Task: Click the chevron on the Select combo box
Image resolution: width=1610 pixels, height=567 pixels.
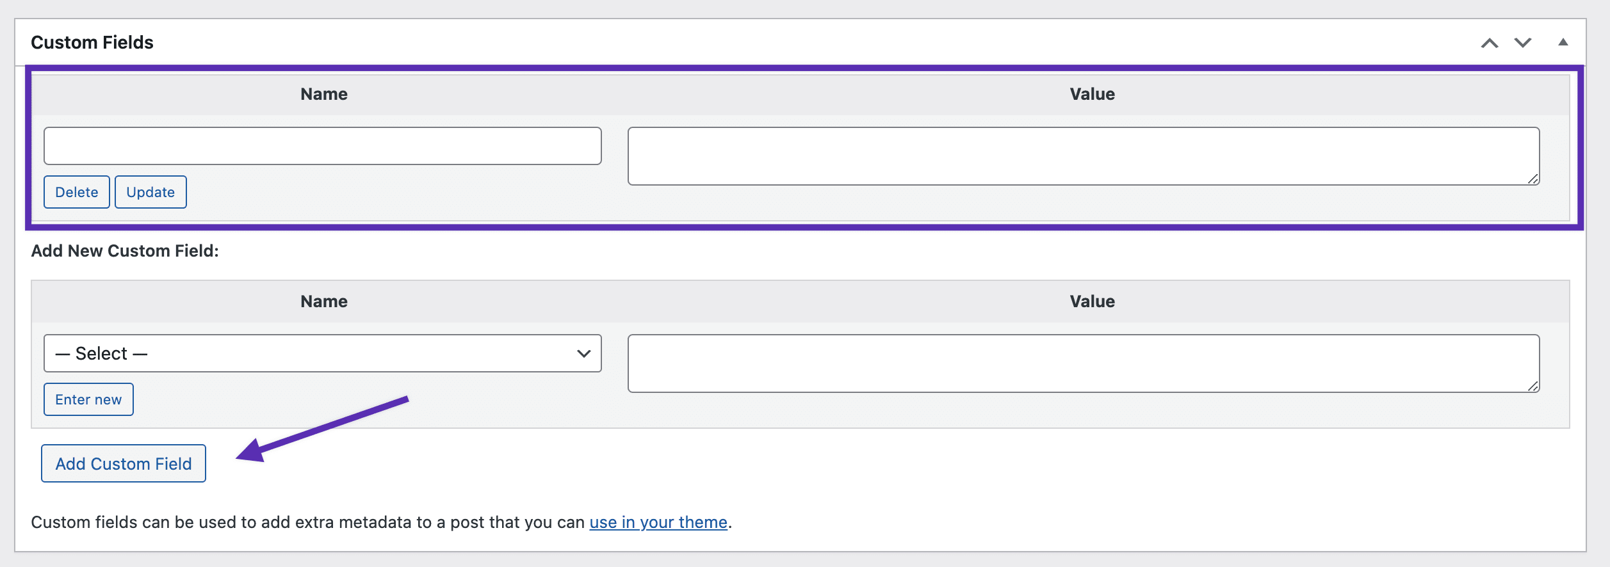Action: pos(584,353)
